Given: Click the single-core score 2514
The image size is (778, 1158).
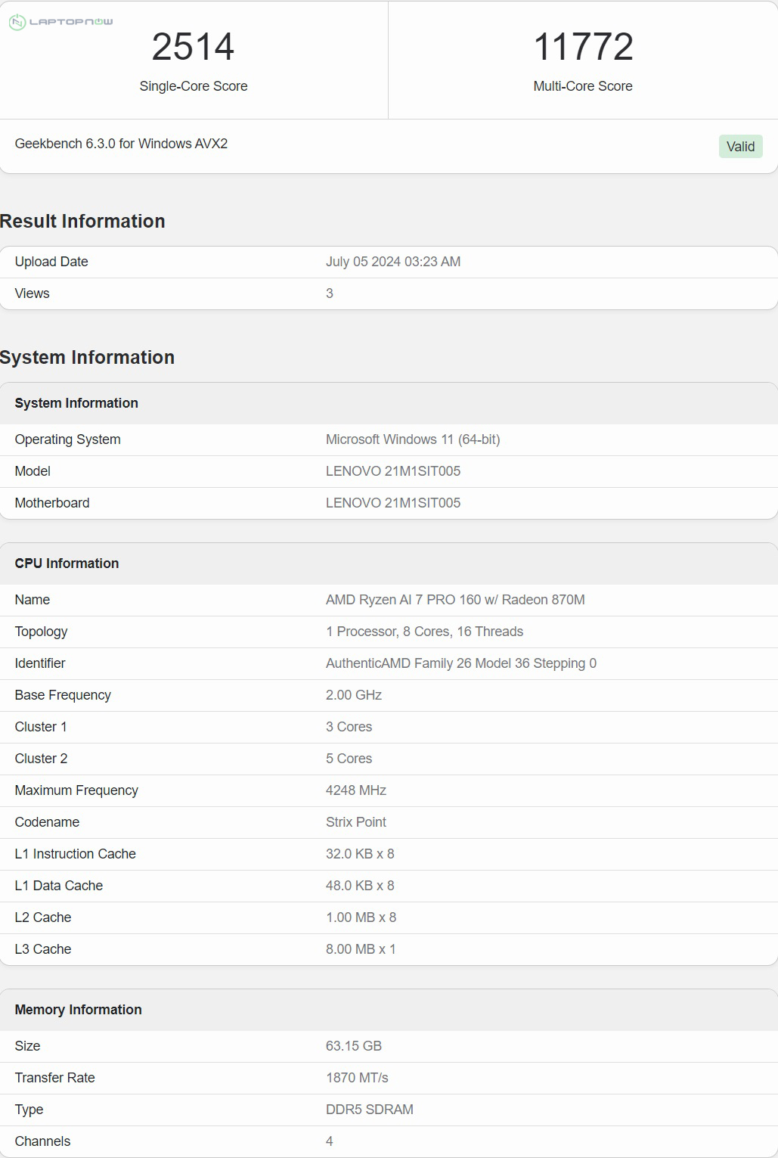Looking at the screenshot, I should (x=193, y=47).
